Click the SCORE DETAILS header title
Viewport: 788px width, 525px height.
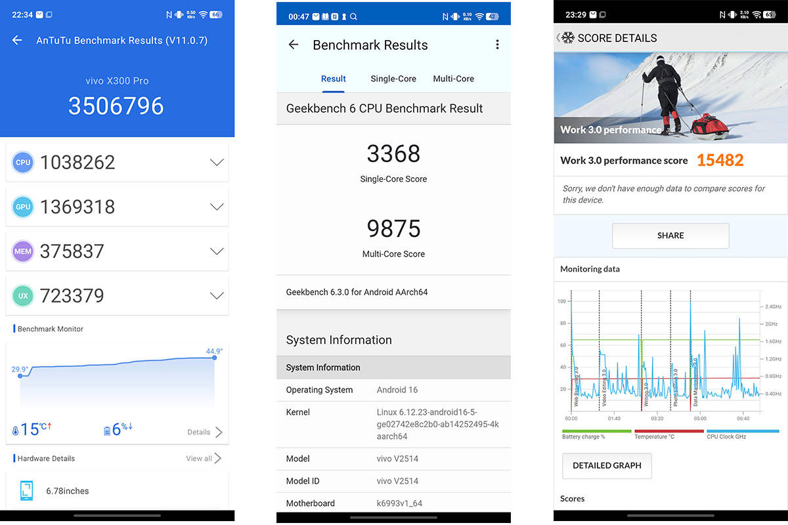click(617, 38)
